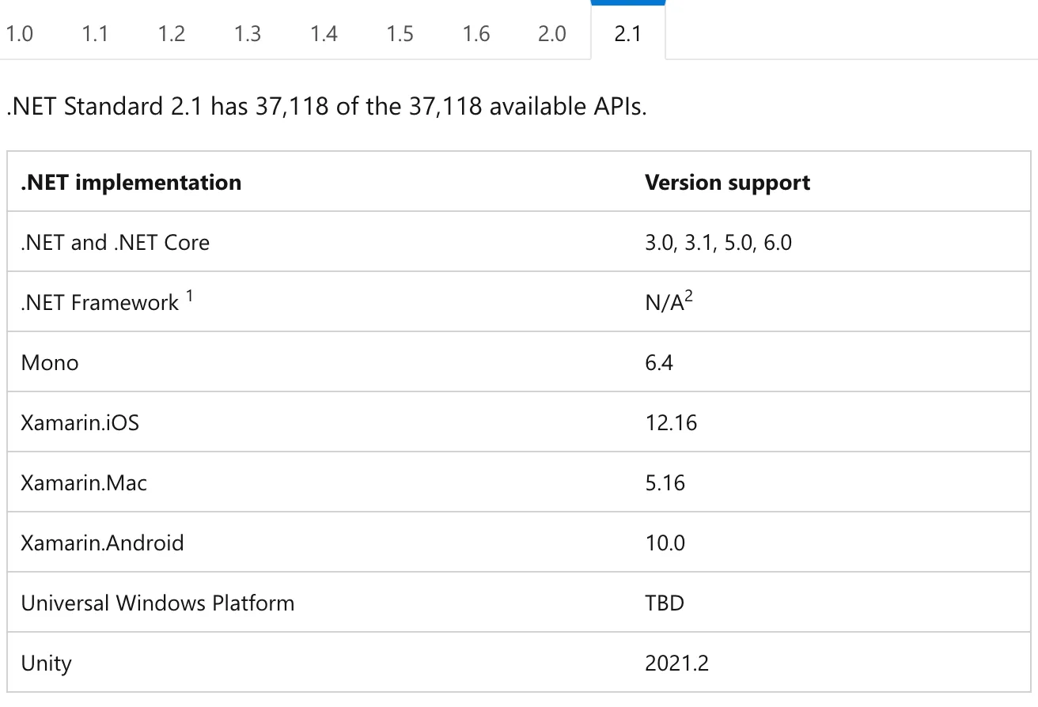Select the Xamarin.Android row
Image resolution: width=1038 pixels, height=707 pixels.
pyautogui.click(x=103, y=543)
